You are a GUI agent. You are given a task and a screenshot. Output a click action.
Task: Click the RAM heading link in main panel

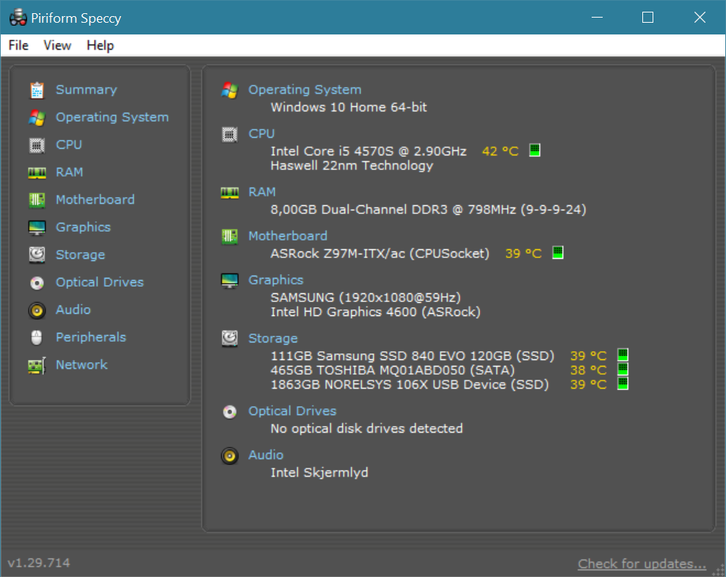pos(262,192)
